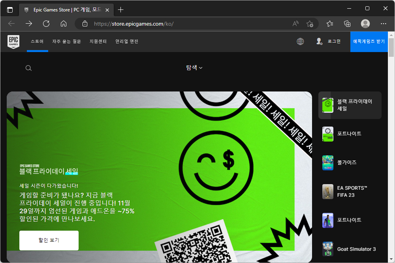
Task: Minimize the browser window
Action: click(349, 8)
